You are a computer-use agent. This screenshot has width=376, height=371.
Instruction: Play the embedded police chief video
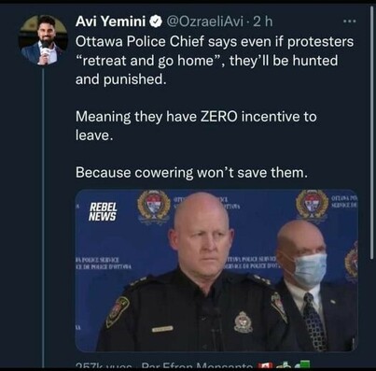point(216,270)
